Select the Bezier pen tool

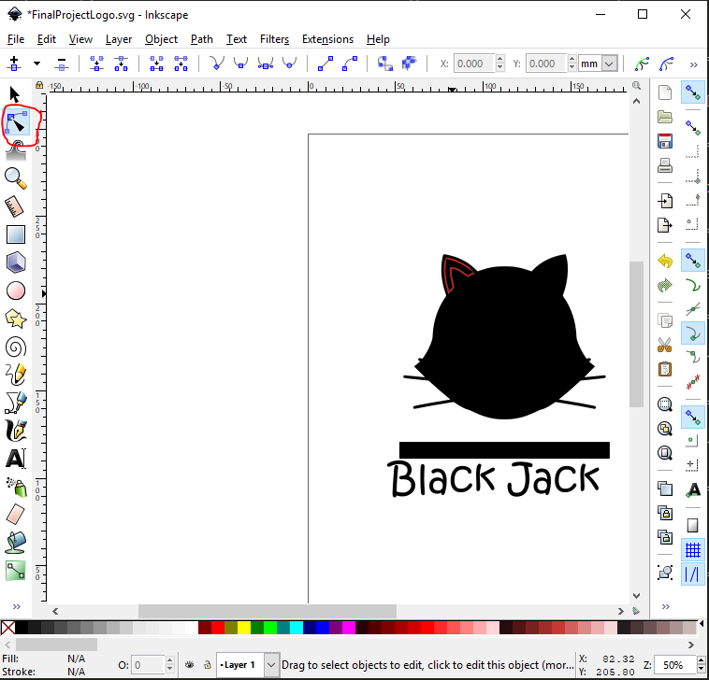point(16,403)
